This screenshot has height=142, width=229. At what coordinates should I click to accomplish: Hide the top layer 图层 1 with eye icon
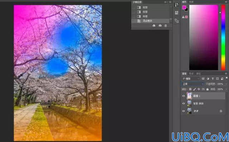[184, 96]
